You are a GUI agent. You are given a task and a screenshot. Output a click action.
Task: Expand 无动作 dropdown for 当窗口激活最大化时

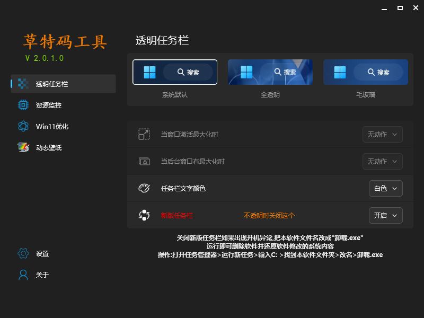point(382,135)
